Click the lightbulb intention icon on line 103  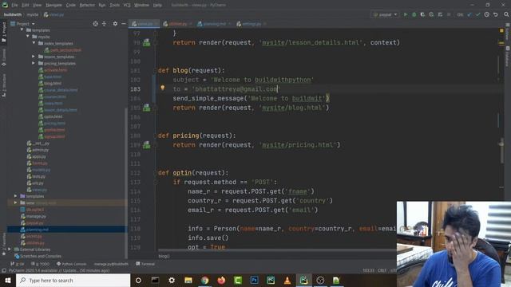click(162, 88)
